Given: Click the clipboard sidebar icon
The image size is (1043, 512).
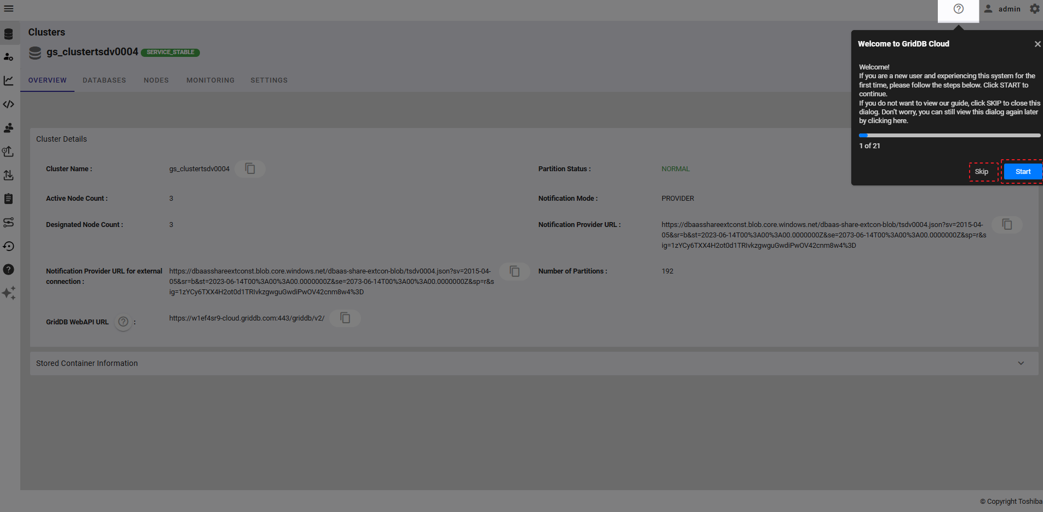Looking at the screenshot, I should pos(9,199).
